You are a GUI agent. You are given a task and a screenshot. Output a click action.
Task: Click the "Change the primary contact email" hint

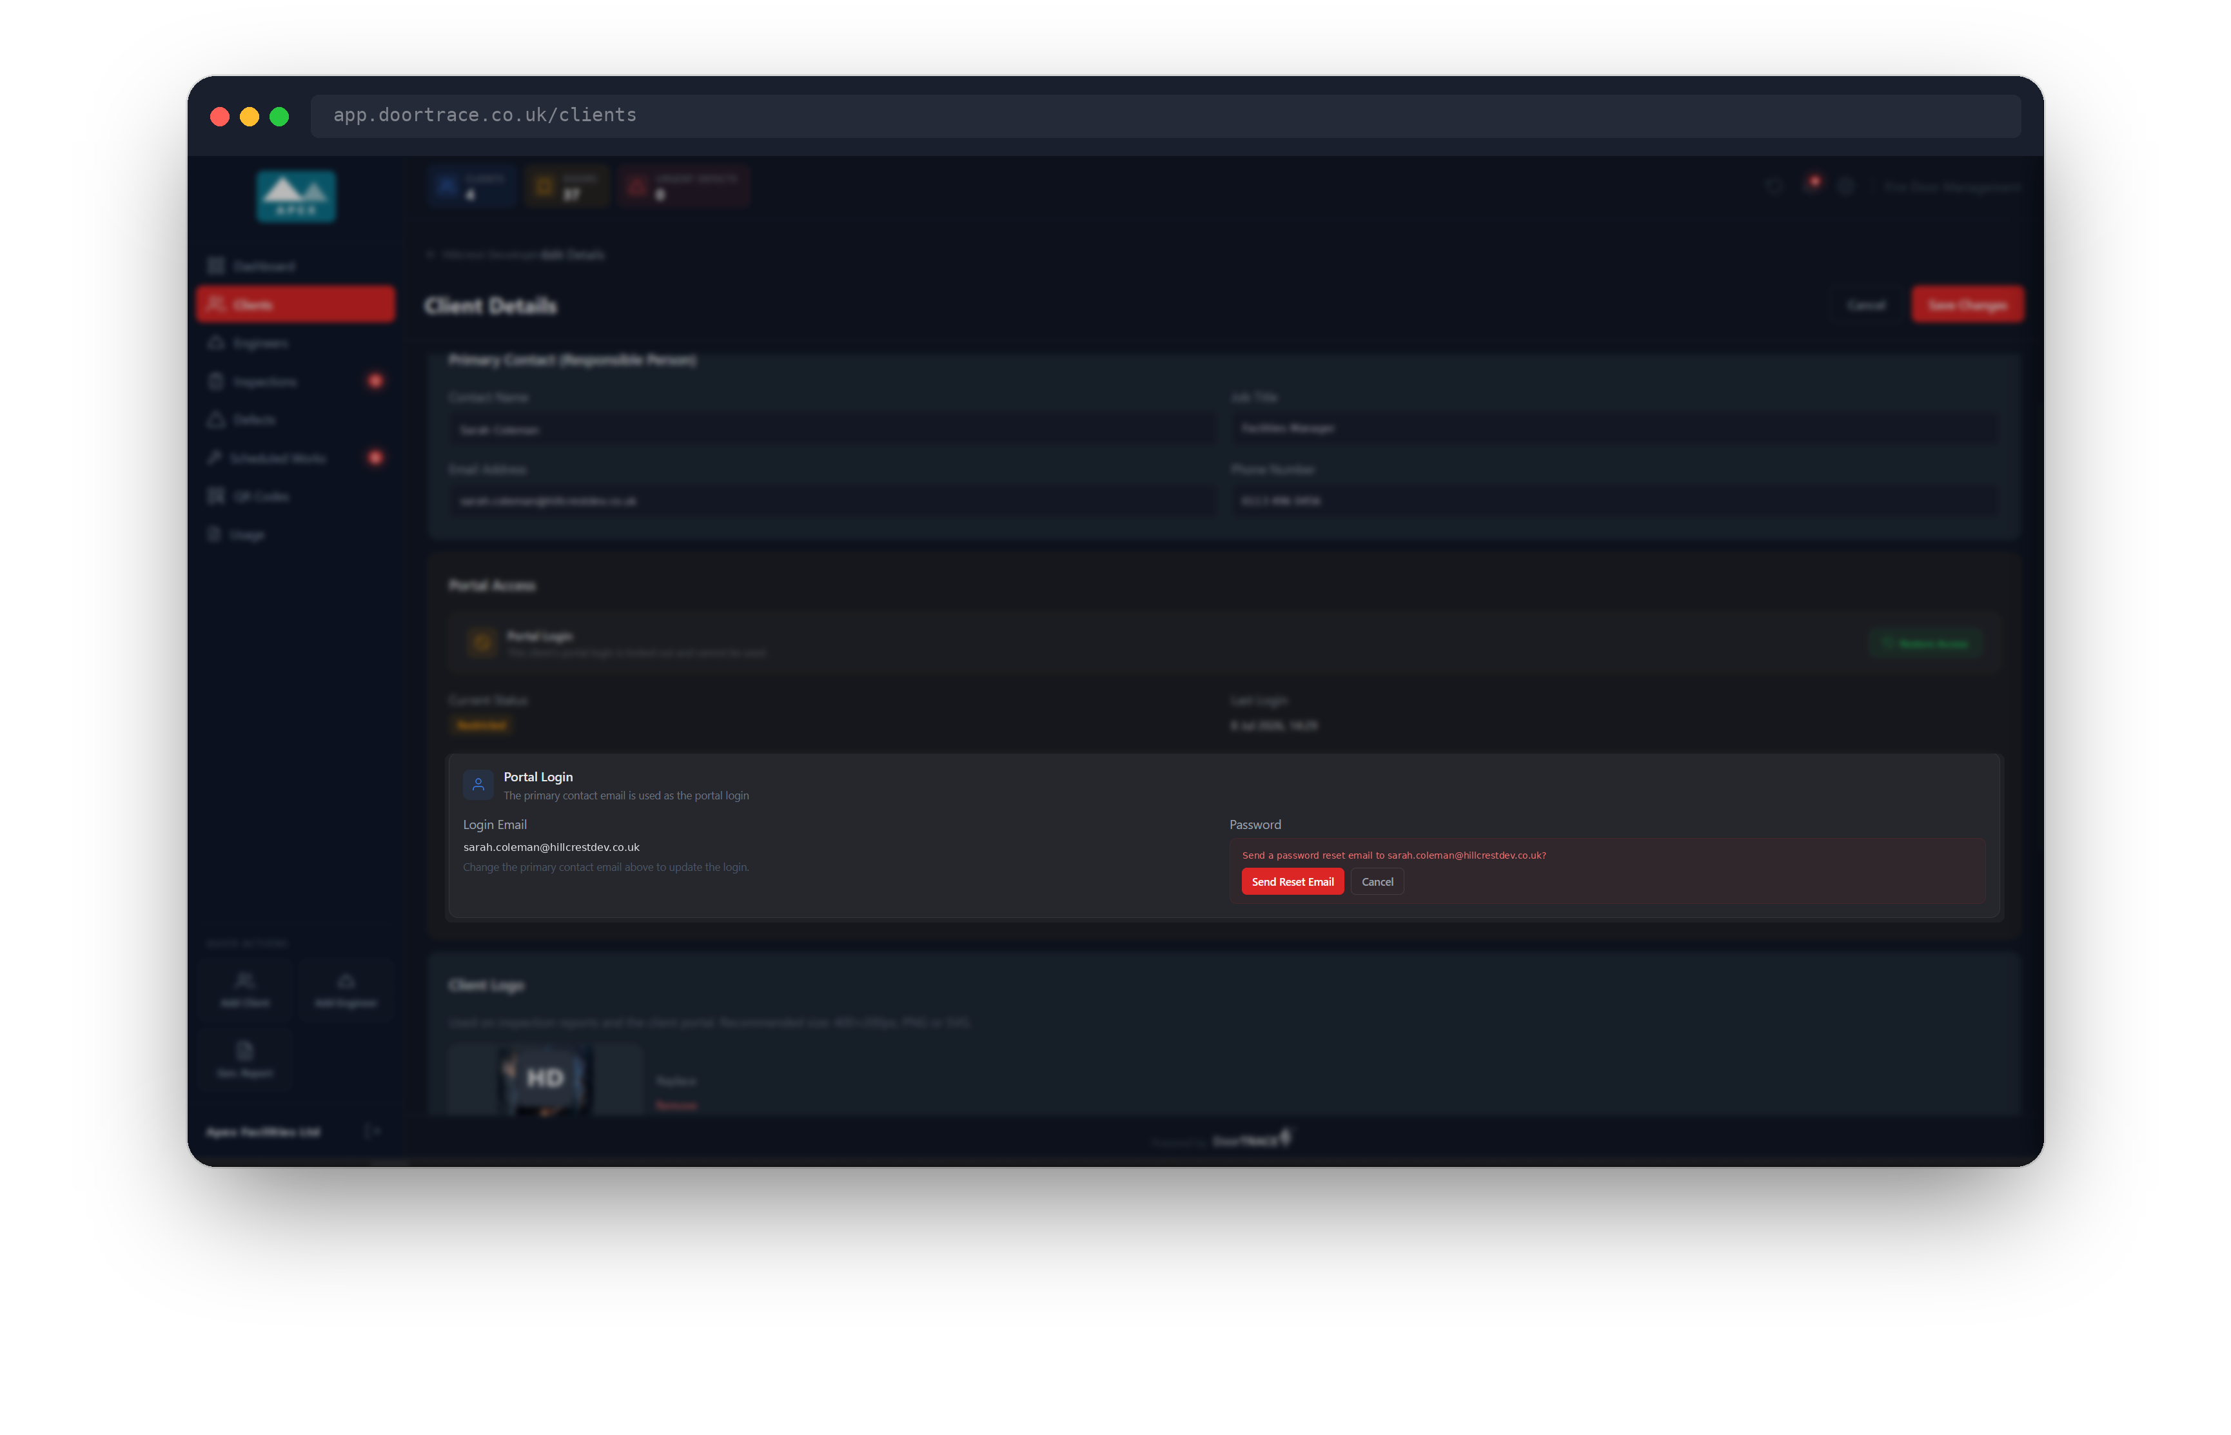coord(605,868)
